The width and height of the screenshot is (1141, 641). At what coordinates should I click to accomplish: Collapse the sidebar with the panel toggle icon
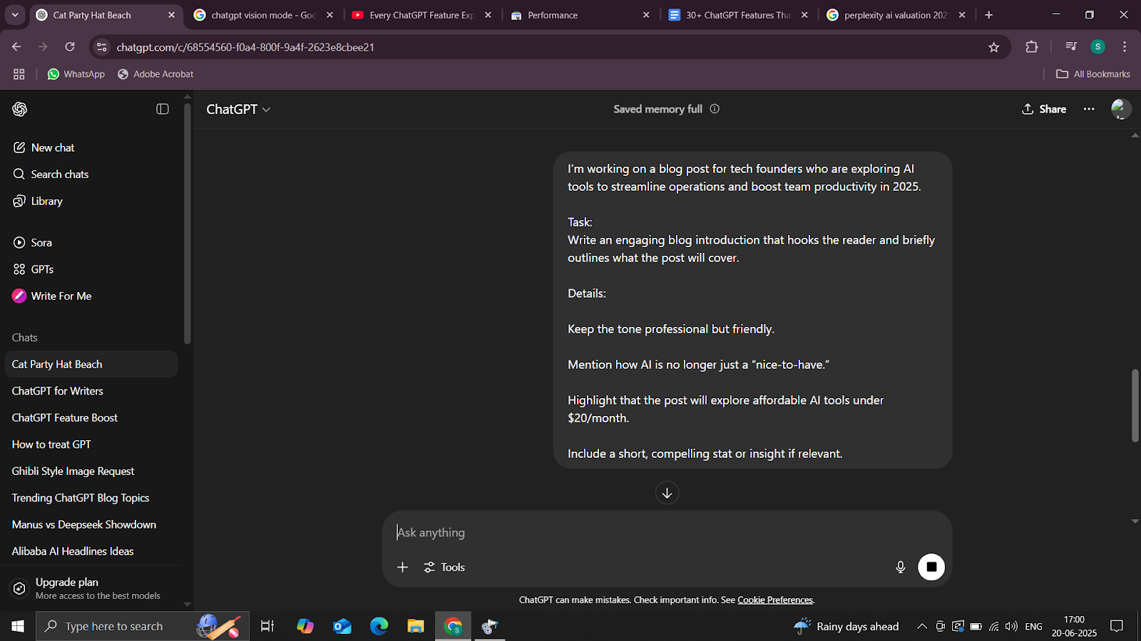(x=163, y=109)
